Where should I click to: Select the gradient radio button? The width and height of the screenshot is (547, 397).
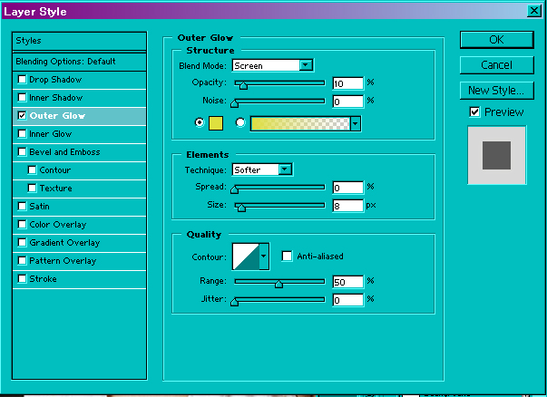coord(240,123)
